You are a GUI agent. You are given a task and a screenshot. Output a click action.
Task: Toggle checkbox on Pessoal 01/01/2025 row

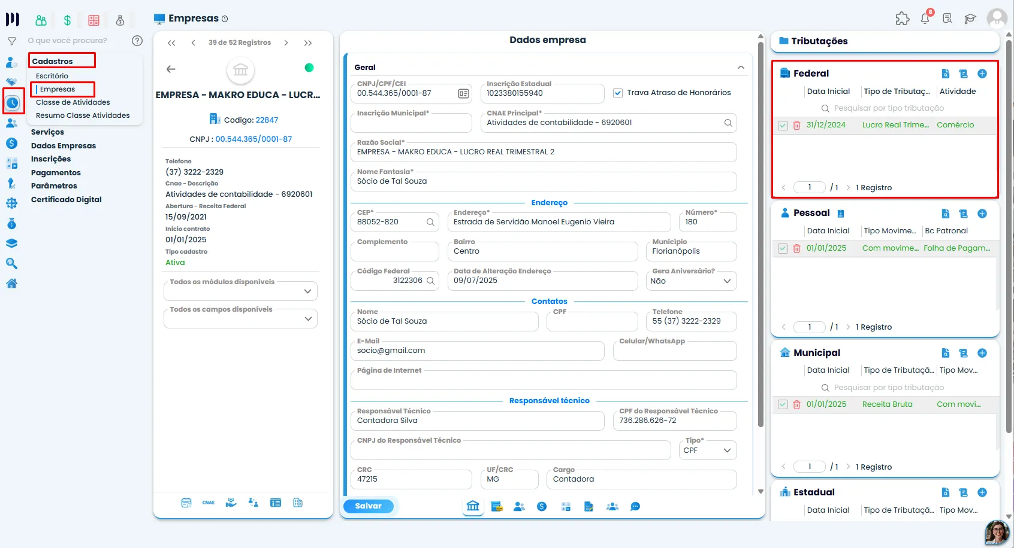click(783, 248)
